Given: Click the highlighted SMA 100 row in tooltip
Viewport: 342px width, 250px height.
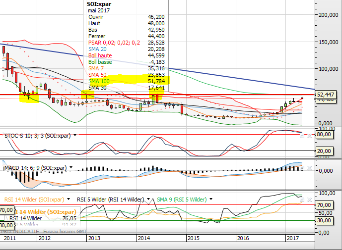Looking at the screenshot, I should (x=128, y=81).
